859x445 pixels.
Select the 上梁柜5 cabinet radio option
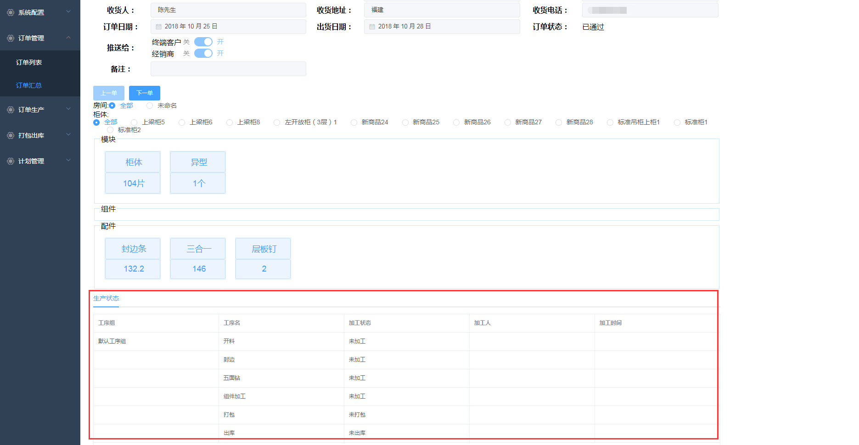(134, 122)
